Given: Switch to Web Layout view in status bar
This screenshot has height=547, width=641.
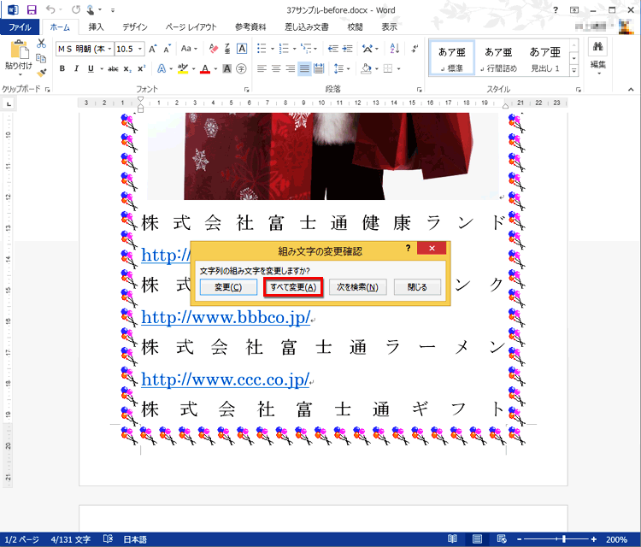Looking at the screenshot, I should point(502,538).
